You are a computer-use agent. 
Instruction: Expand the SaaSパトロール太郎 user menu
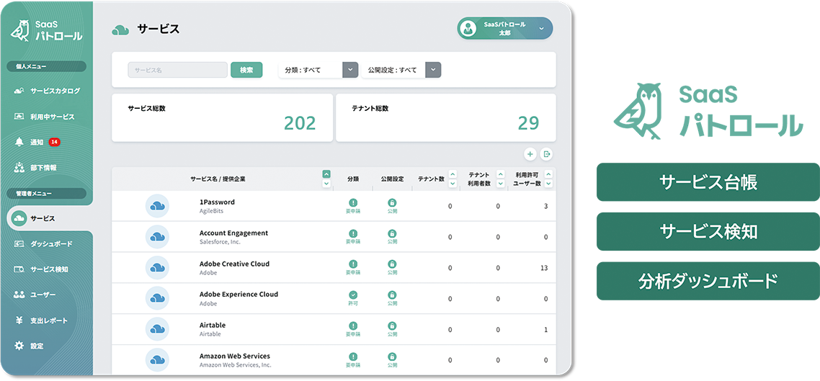(541, 28)
